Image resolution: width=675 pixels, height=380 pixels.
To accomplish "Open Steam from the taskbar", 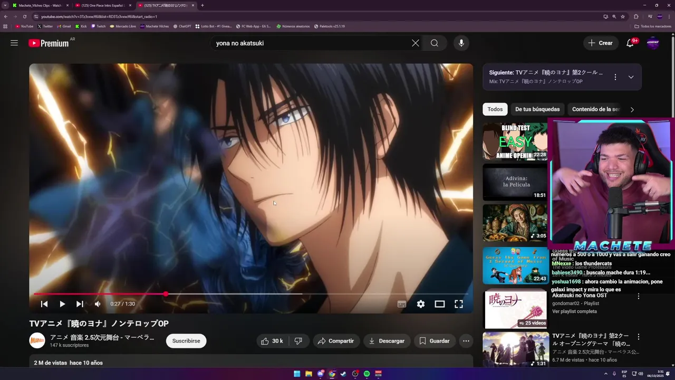I will pos(343,374).
